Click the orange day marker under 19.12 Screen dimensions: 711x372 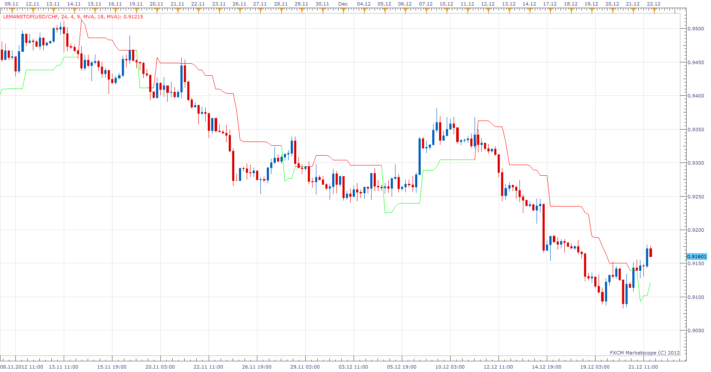pyautogui.click(x=592, y=10)
